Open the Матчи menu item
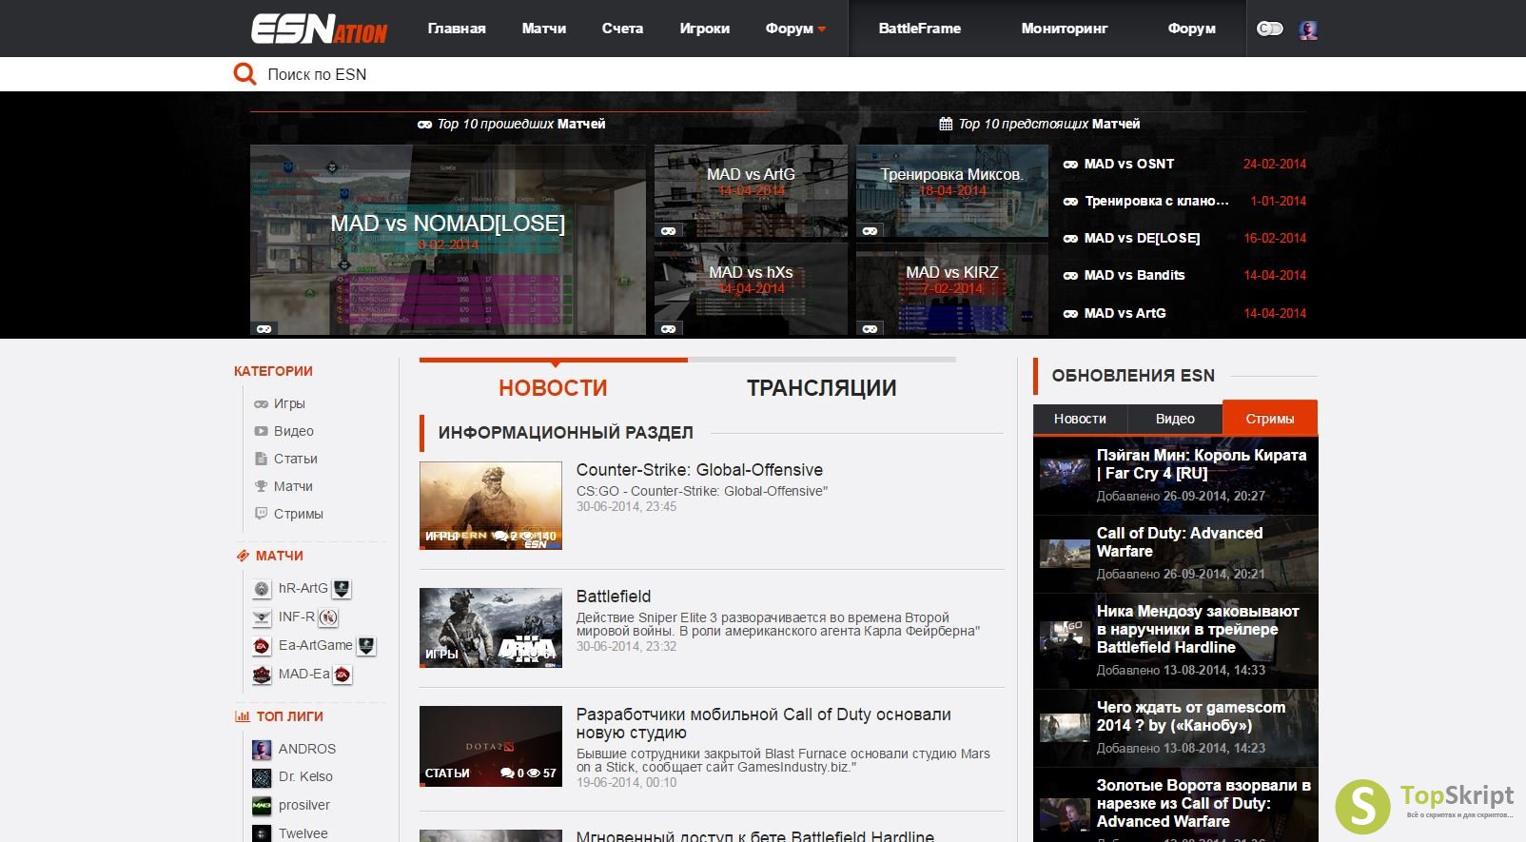 (544, 29)
